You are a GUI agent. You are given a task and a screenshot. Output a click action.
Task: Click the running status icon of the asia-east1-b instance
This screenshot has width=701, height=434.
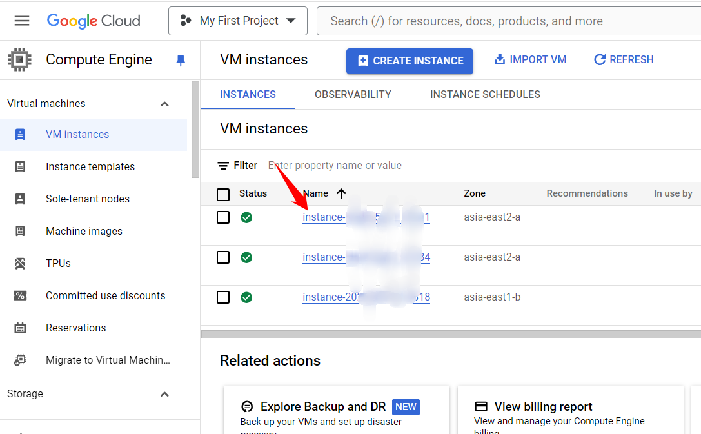(x=246, y=297)
